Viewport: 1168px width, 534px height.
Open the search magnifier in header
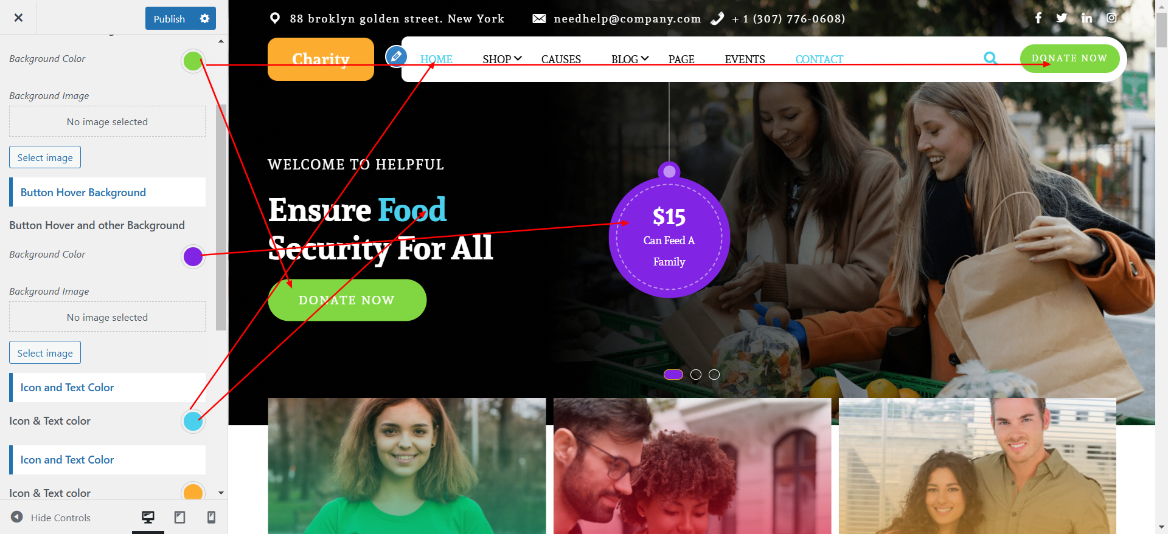[990, 58]
